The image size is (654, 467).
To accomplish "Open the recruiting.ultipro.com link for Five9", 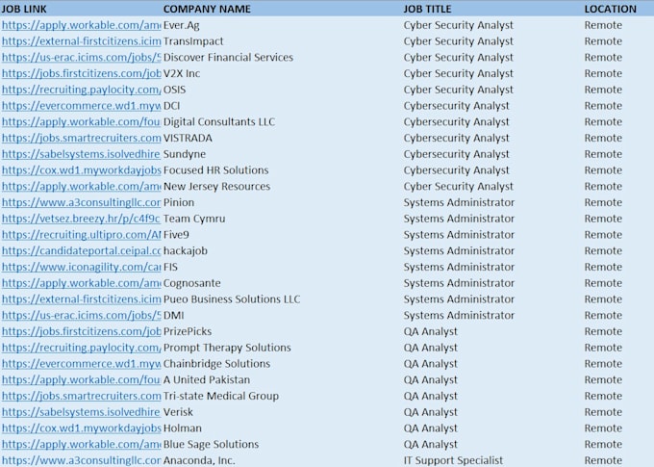I will point(82,235).
